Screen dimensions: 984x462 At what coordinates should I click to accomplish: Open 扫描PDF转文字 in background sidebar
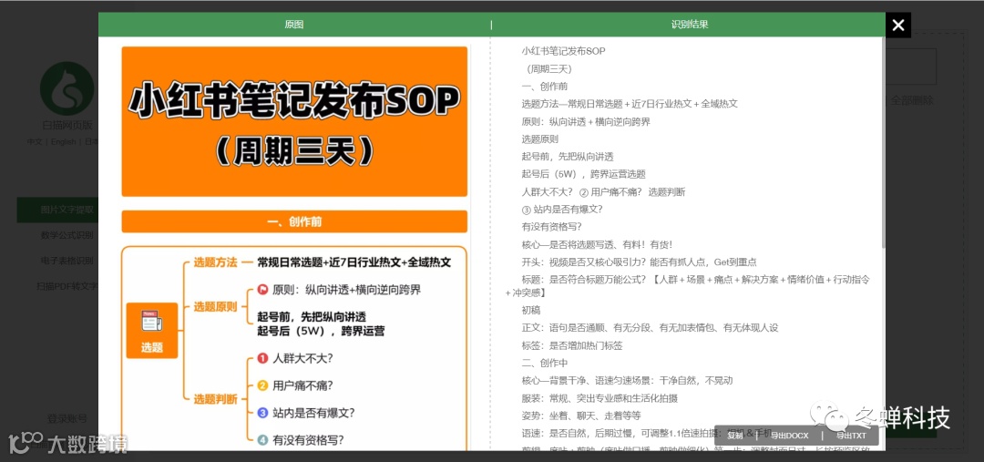coord(67,286)
